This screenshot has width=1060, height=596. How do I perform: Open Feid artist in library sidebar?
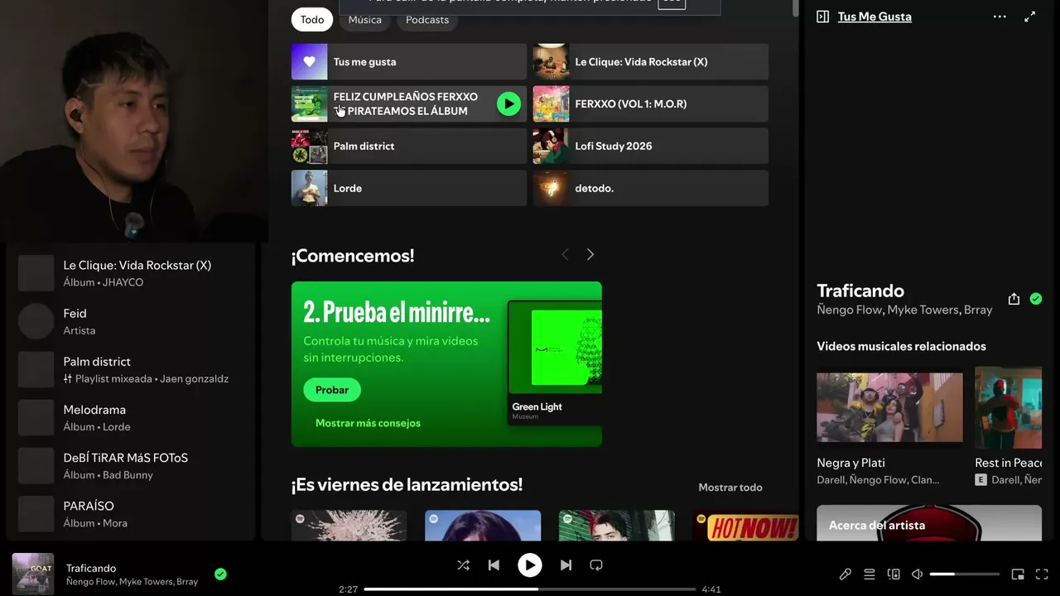pyautogui.click(x=132, y=321)
